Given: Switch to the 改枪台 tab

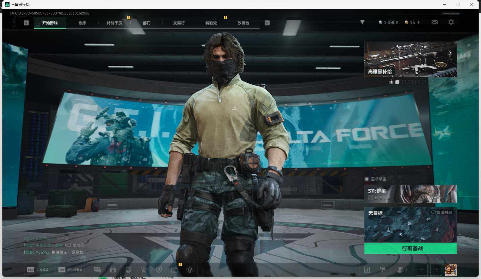Looking at the screenshot, I should click(x=243, y=23).
